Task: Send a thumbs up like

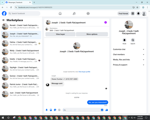Action: pos(107,110)
